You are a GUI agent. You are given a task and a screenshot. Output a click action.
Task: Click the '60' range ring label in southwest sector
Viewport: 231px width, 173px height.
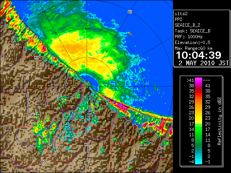43,161
